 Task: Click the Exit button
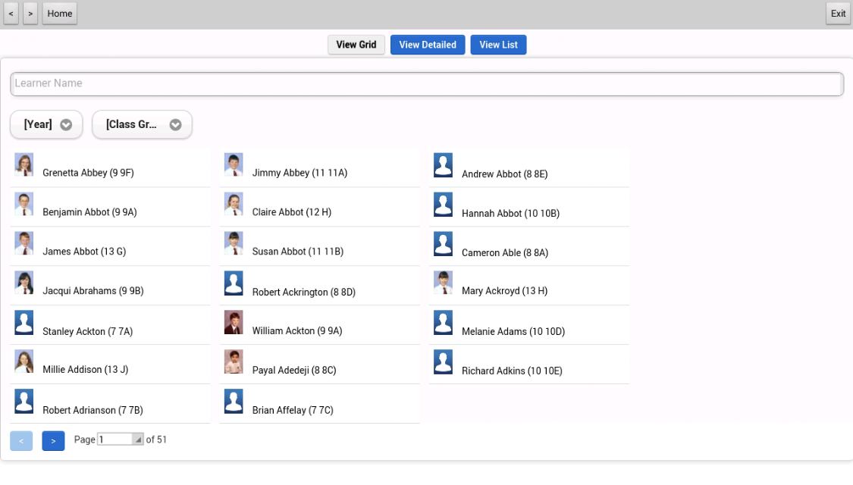click(838, 14)
